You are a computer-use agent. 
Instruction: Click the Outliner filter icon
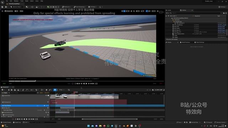point(167,13)
